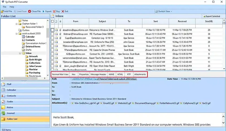Switch to the Hex tab
This screenshot has width=226, height=131.
(x=74, y=74)
